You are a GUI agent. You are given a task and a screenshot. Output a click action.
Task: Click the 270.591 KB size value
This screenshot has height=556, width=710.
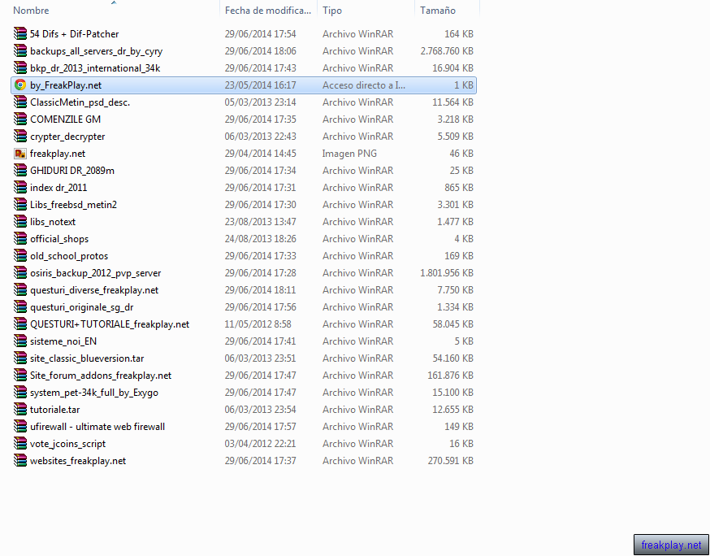(451, 461)
